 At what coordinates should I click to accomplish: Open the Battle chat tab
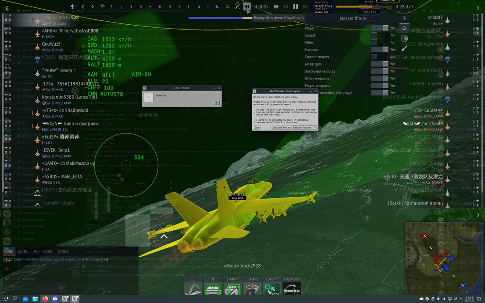point(23,251)
